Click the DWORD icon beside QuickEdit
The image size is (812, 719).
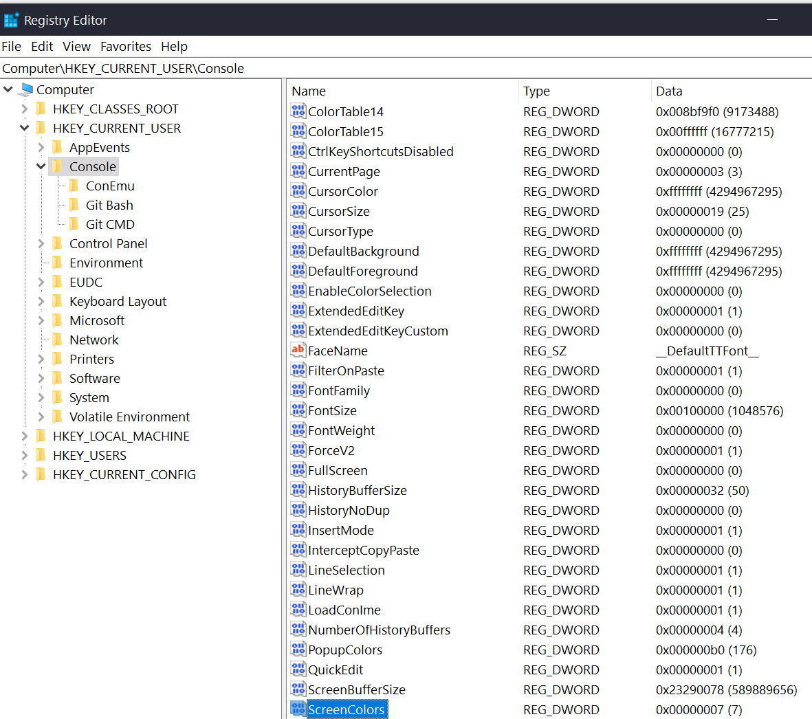298,670
